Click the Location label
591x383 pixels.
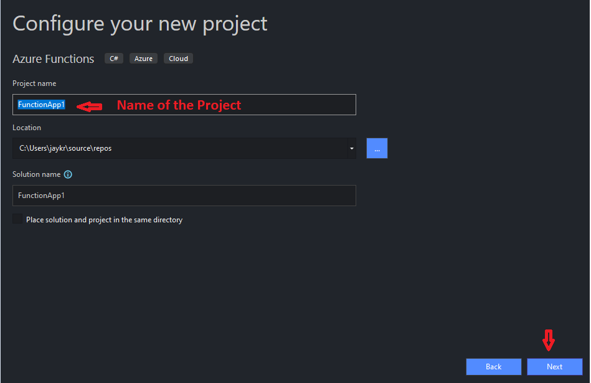[27, 128]
